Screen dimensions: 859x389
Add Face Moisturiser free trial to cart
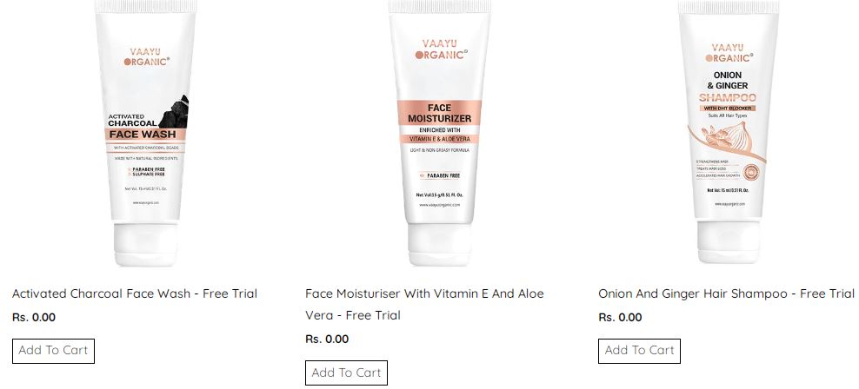[346, 373]
